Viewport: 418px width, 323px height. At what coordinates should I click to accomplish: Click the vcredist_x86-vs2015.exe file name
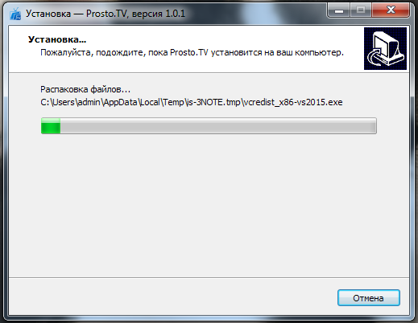point(292,102)
